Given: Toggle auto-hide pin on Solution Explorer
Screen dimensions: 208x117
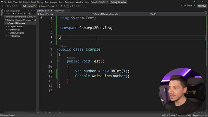Looking at the screenshot, I should (31, 11).
